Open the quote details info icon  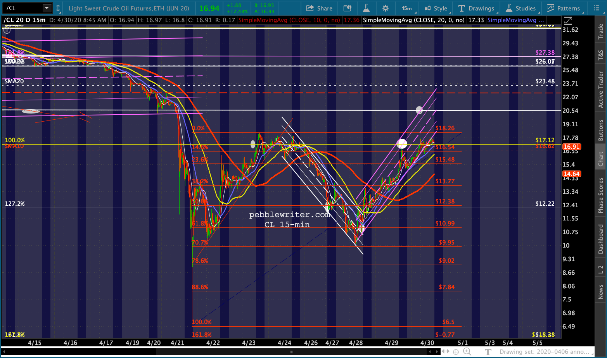(x=348, y=8)
